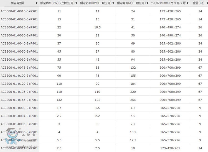Sort by 额定电流(A)(一般应用) sort arrows
The height and width of the screenshot is (152, 208).
point(147,3)
